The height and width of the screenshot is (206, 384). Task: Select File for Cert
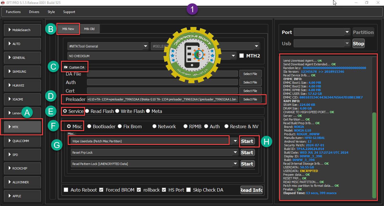250,91
